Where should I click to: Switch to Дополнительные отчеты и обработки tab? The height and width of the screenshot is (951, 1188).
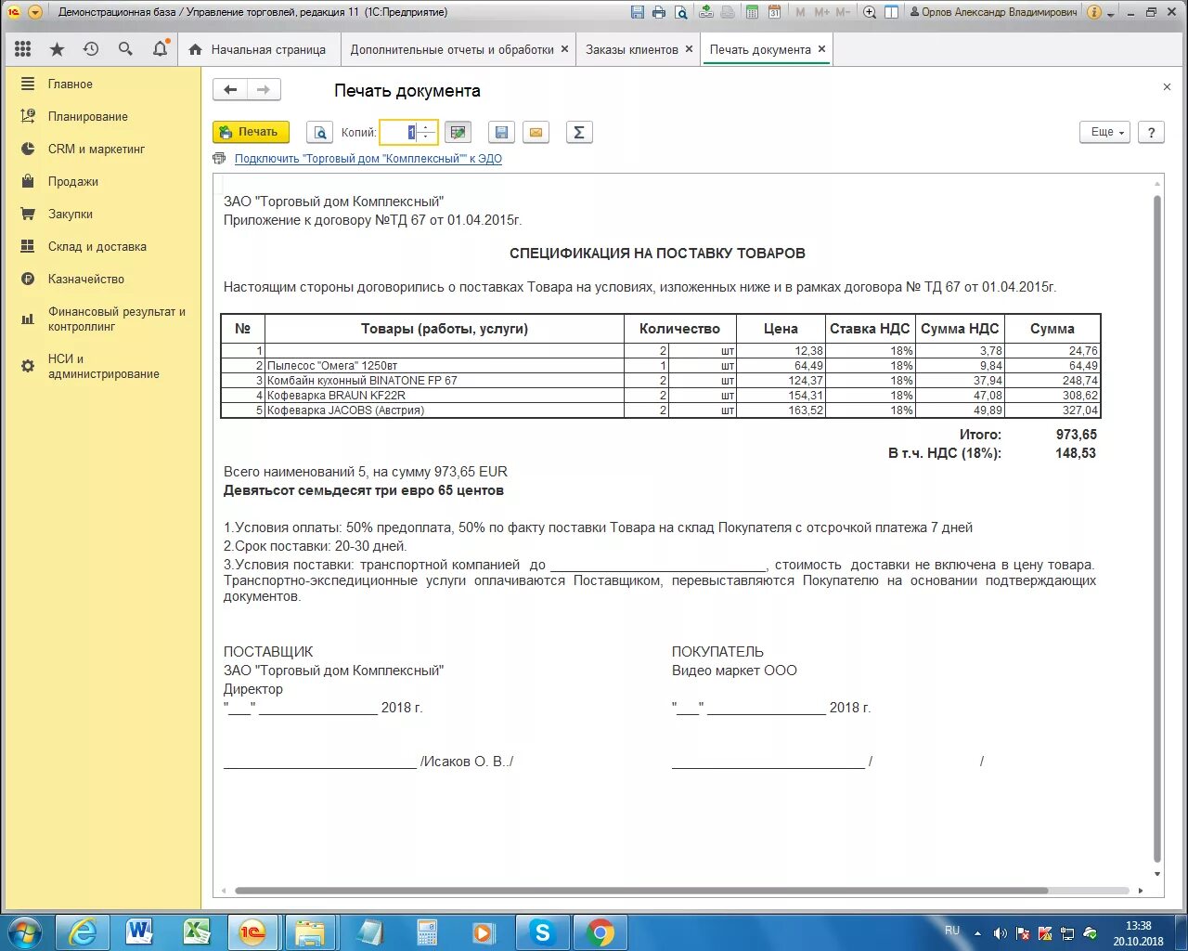[x=452, y=49]
